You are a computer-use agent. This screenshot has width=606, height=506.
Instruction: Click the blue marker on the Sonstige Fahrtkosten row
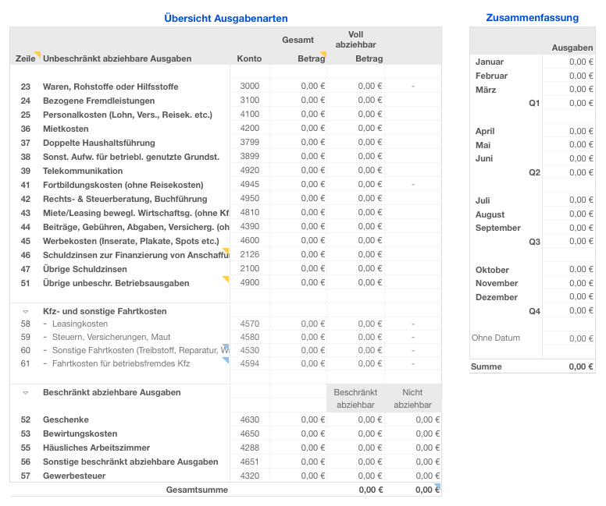(226, 347)
